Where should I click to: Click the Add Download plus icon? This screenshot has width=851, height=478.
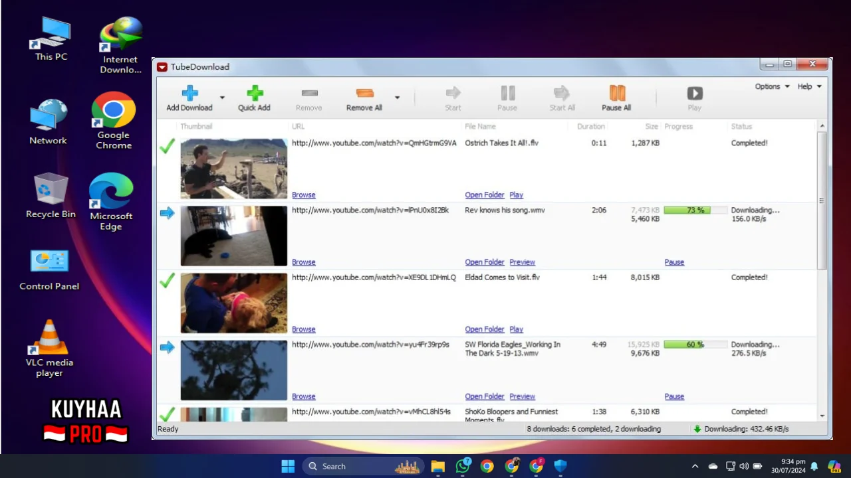[189, 93]
